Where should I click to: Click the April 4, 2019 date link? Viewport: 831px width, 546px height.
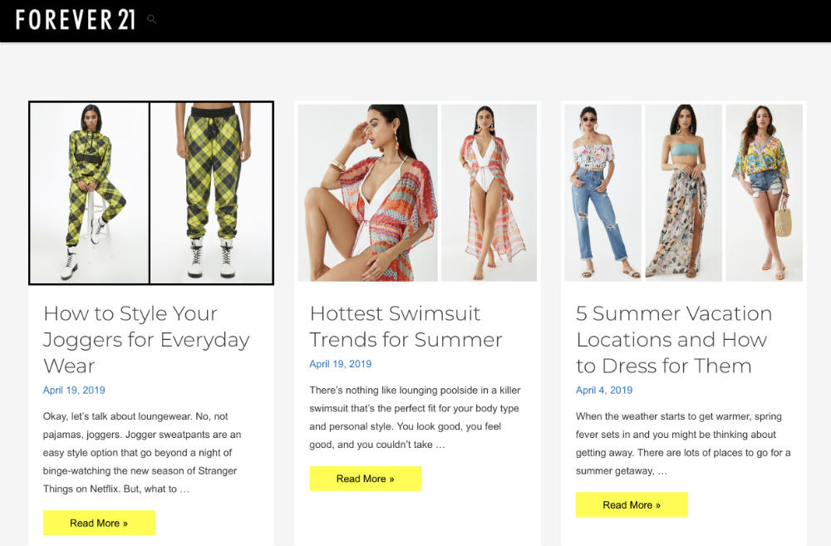604,390
